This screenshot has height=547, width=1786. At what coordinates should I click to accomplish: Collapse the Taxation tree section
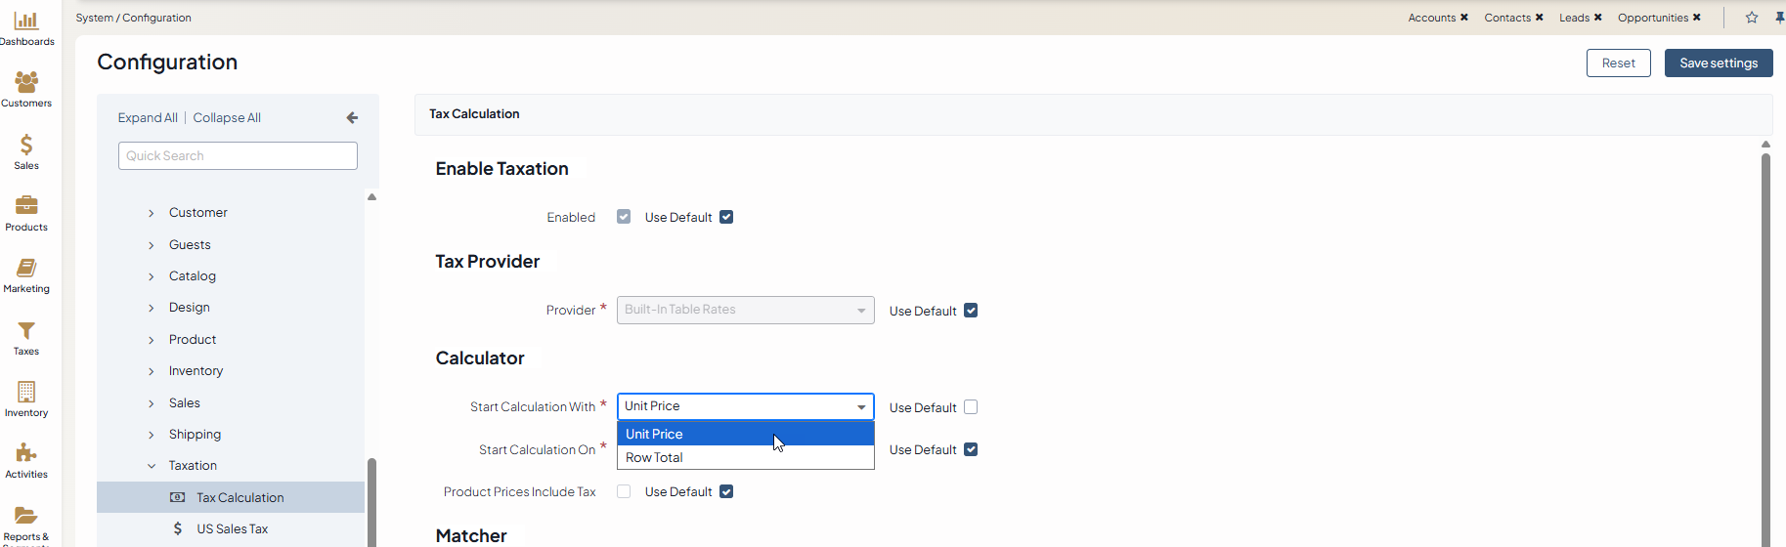coord(152,466)
